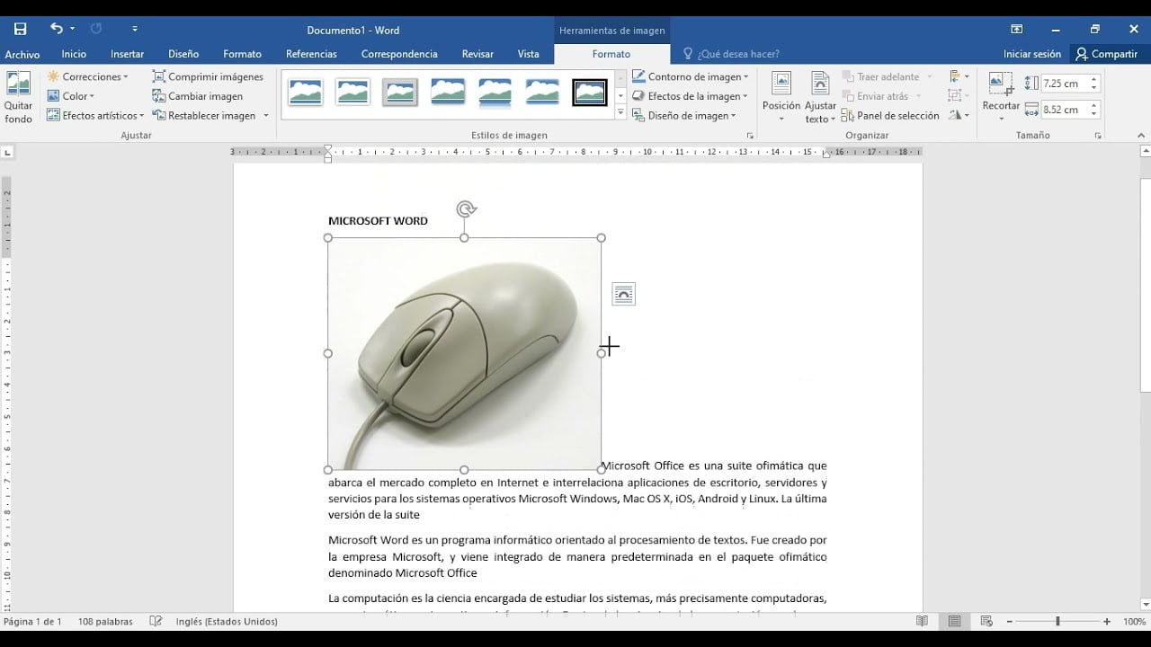The image size is (1151, 647).
Task: Switch to the Correspondencia tab
Action: click(399, 54)
